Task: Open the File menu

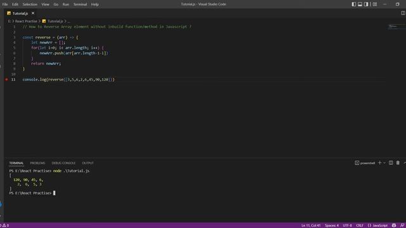Action: click(5, 4)
